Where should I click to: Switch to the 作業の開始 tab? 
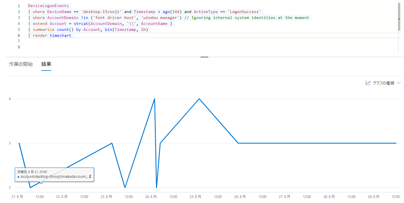(x=20, y=64)
